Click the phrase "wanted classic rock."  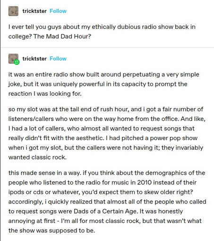(x=37, y=157)
